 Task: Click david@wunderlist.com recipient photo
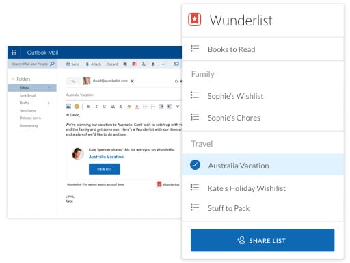tap(86, 81)
